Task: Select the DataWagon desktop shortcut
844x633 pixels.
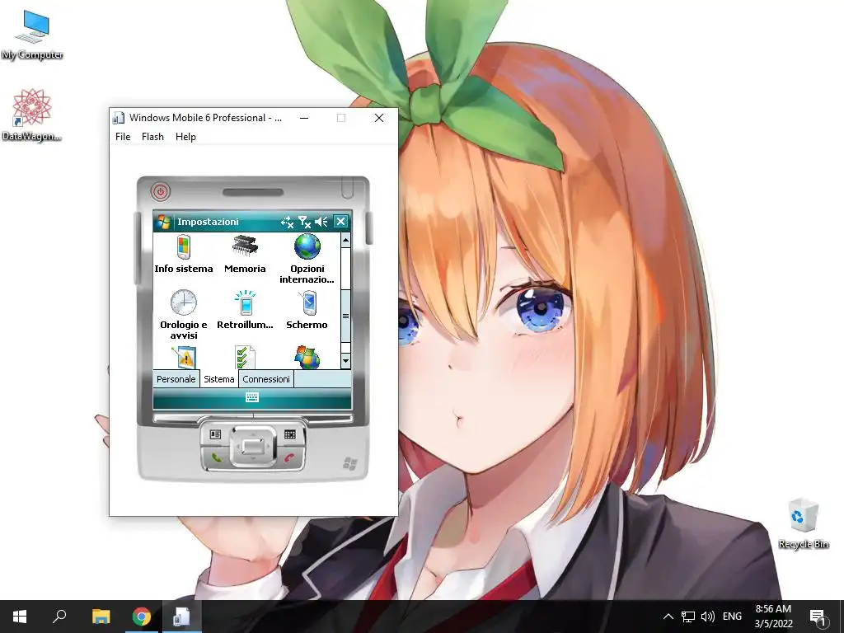Action: tap(31, 115)
